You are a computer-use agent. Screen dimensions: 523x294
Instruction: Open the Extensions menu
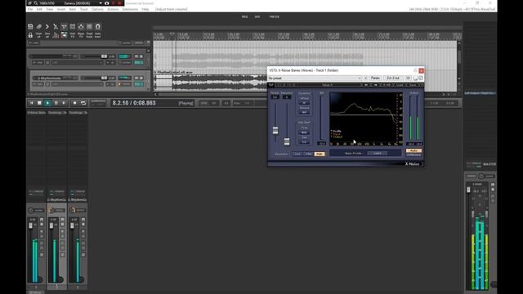(130, 9)
